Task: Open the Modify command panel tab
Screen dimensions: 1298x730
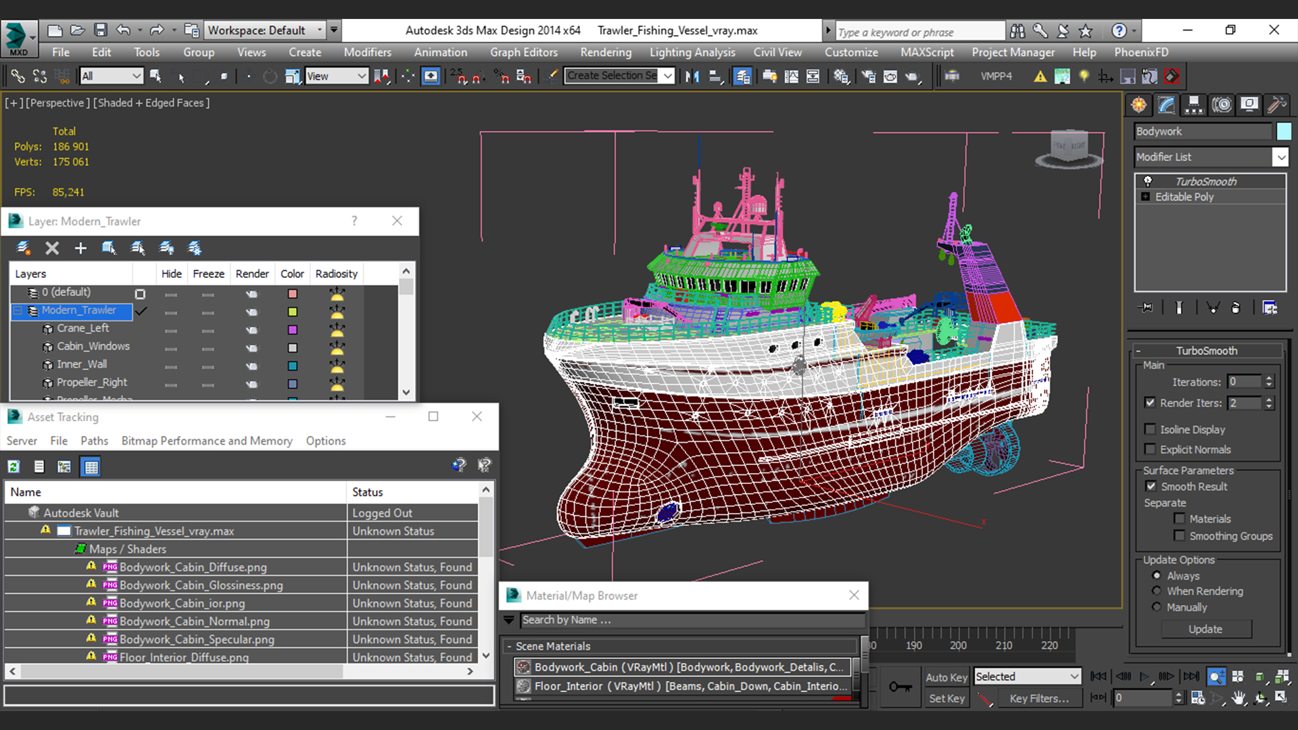Action: [x=1167, y=105]
